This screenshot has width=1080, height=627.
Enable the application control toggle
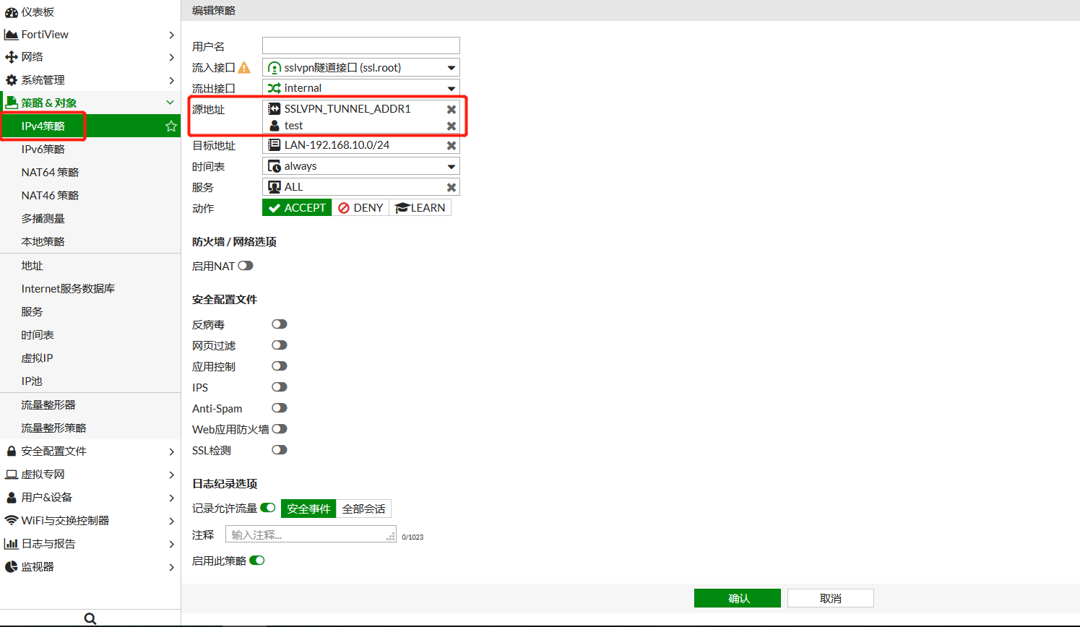tap(280, 366)
